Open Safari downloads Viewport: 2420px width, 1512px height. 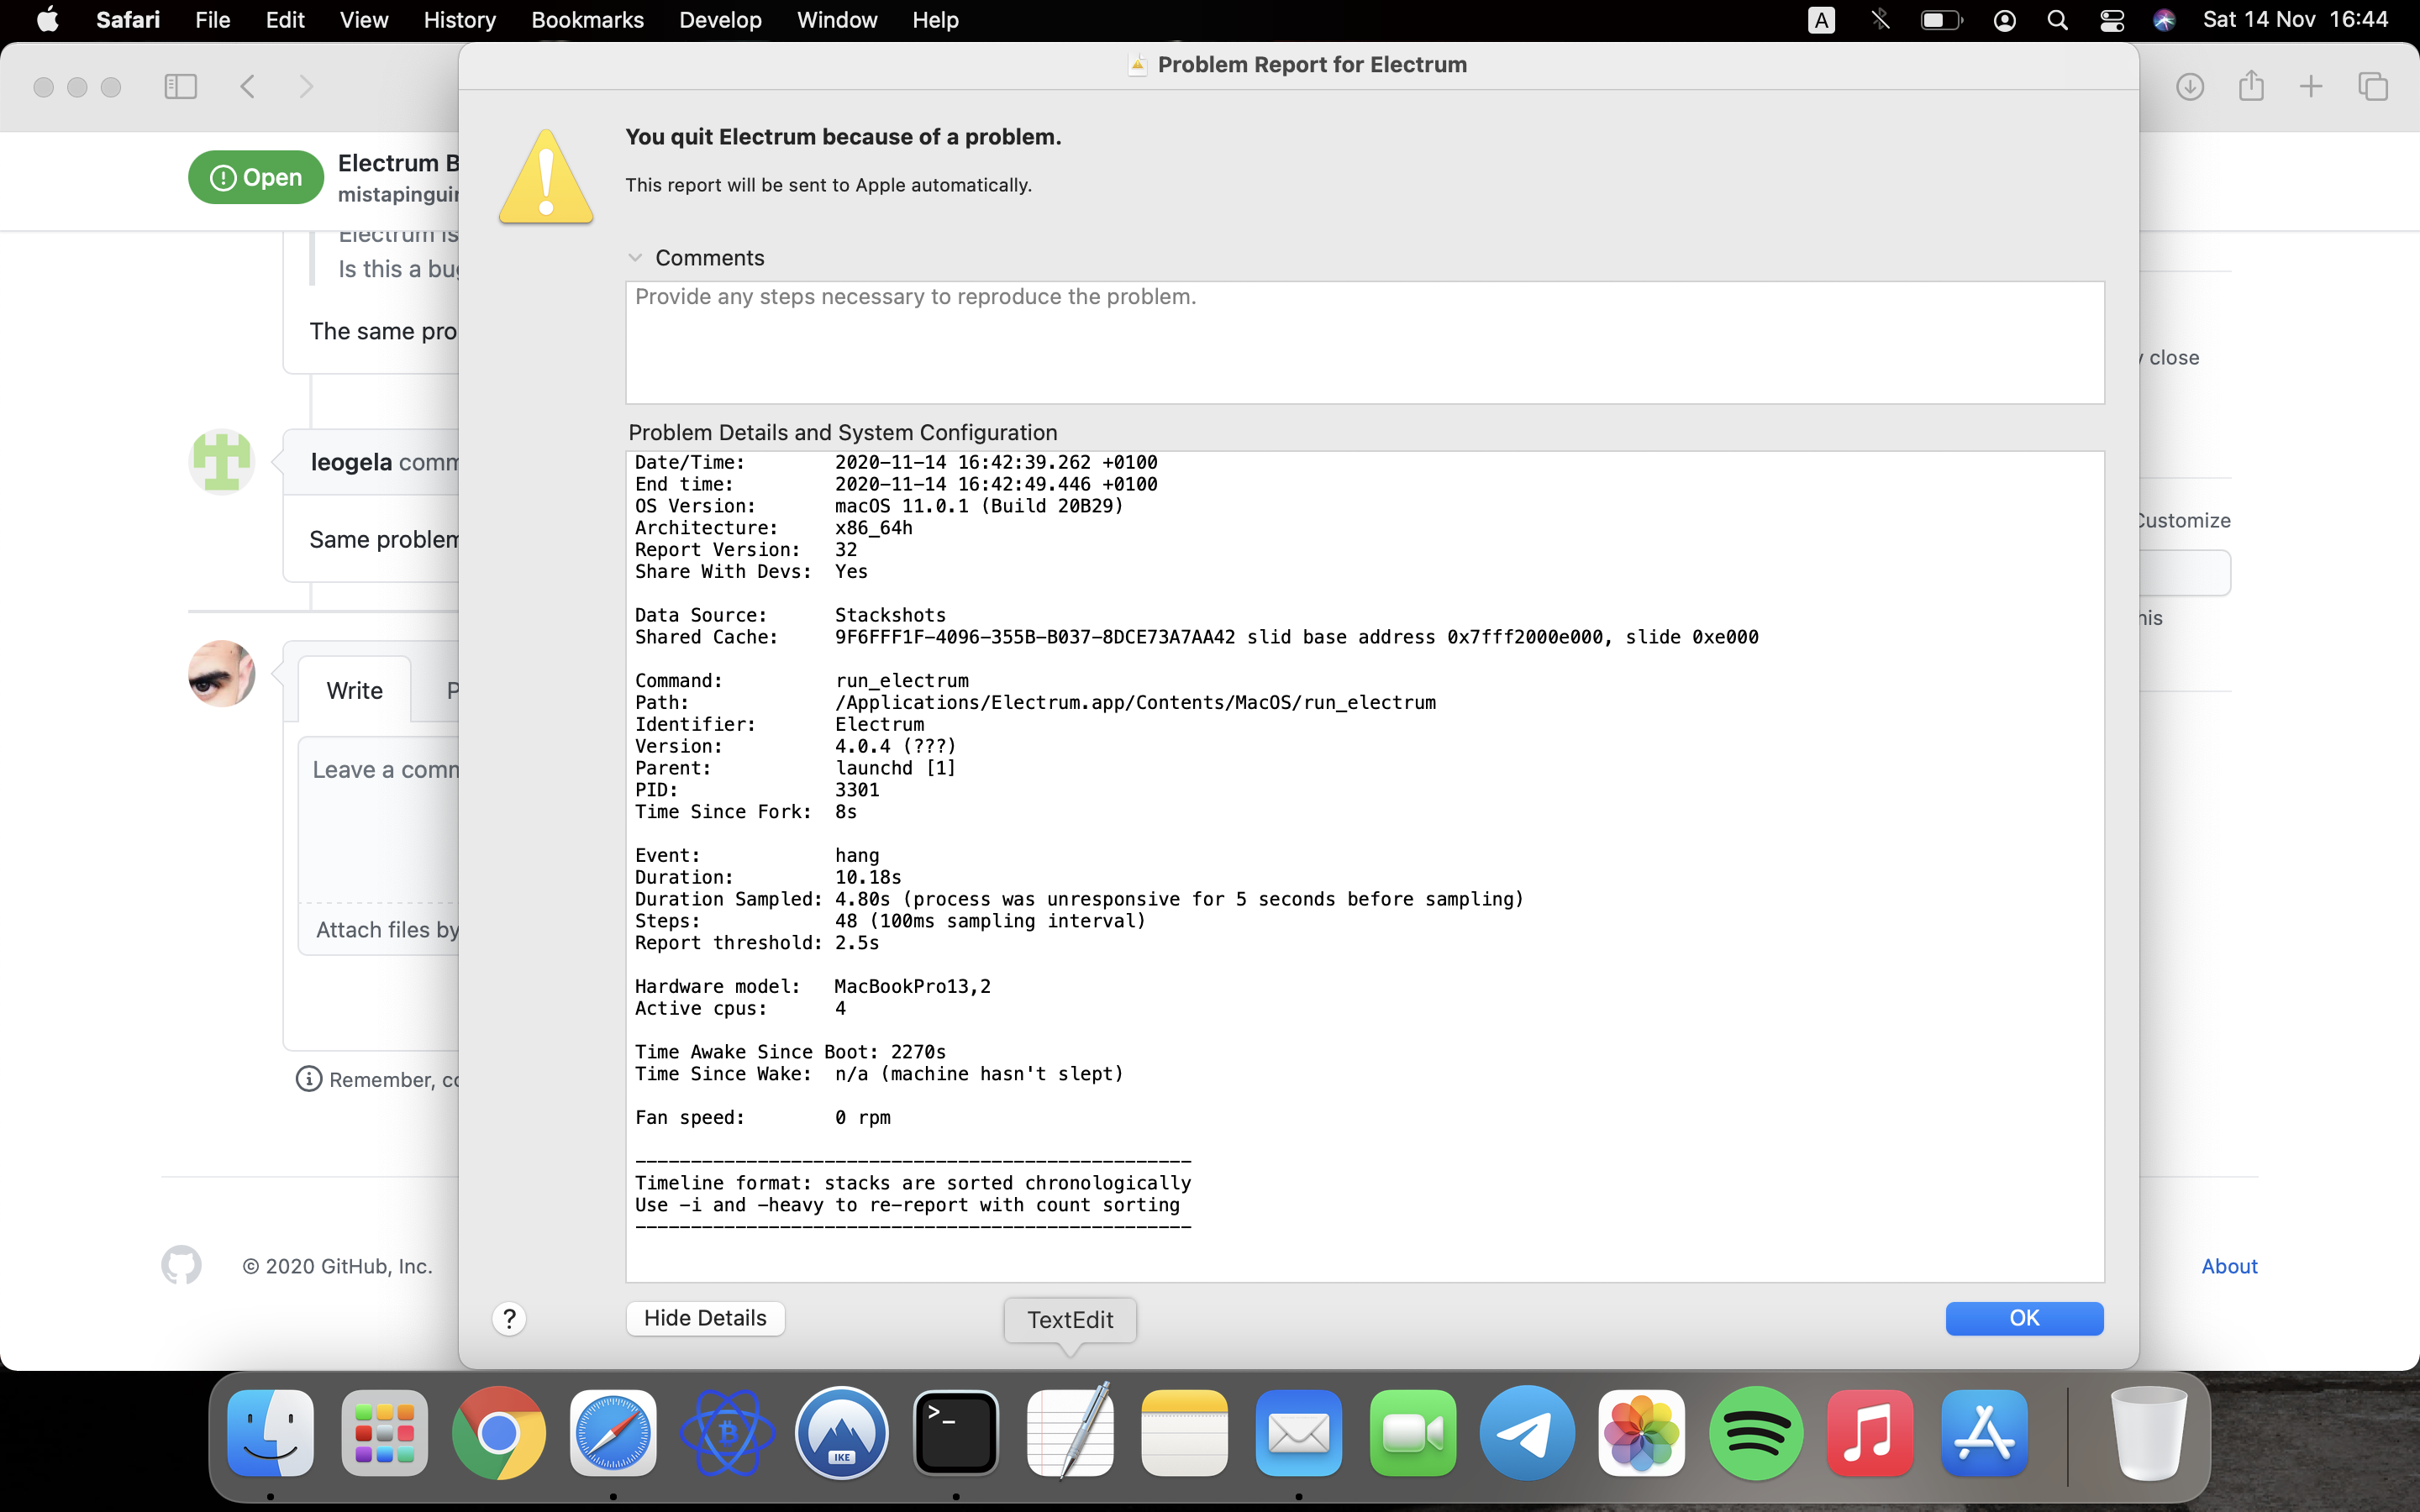tap(2189, 86)
